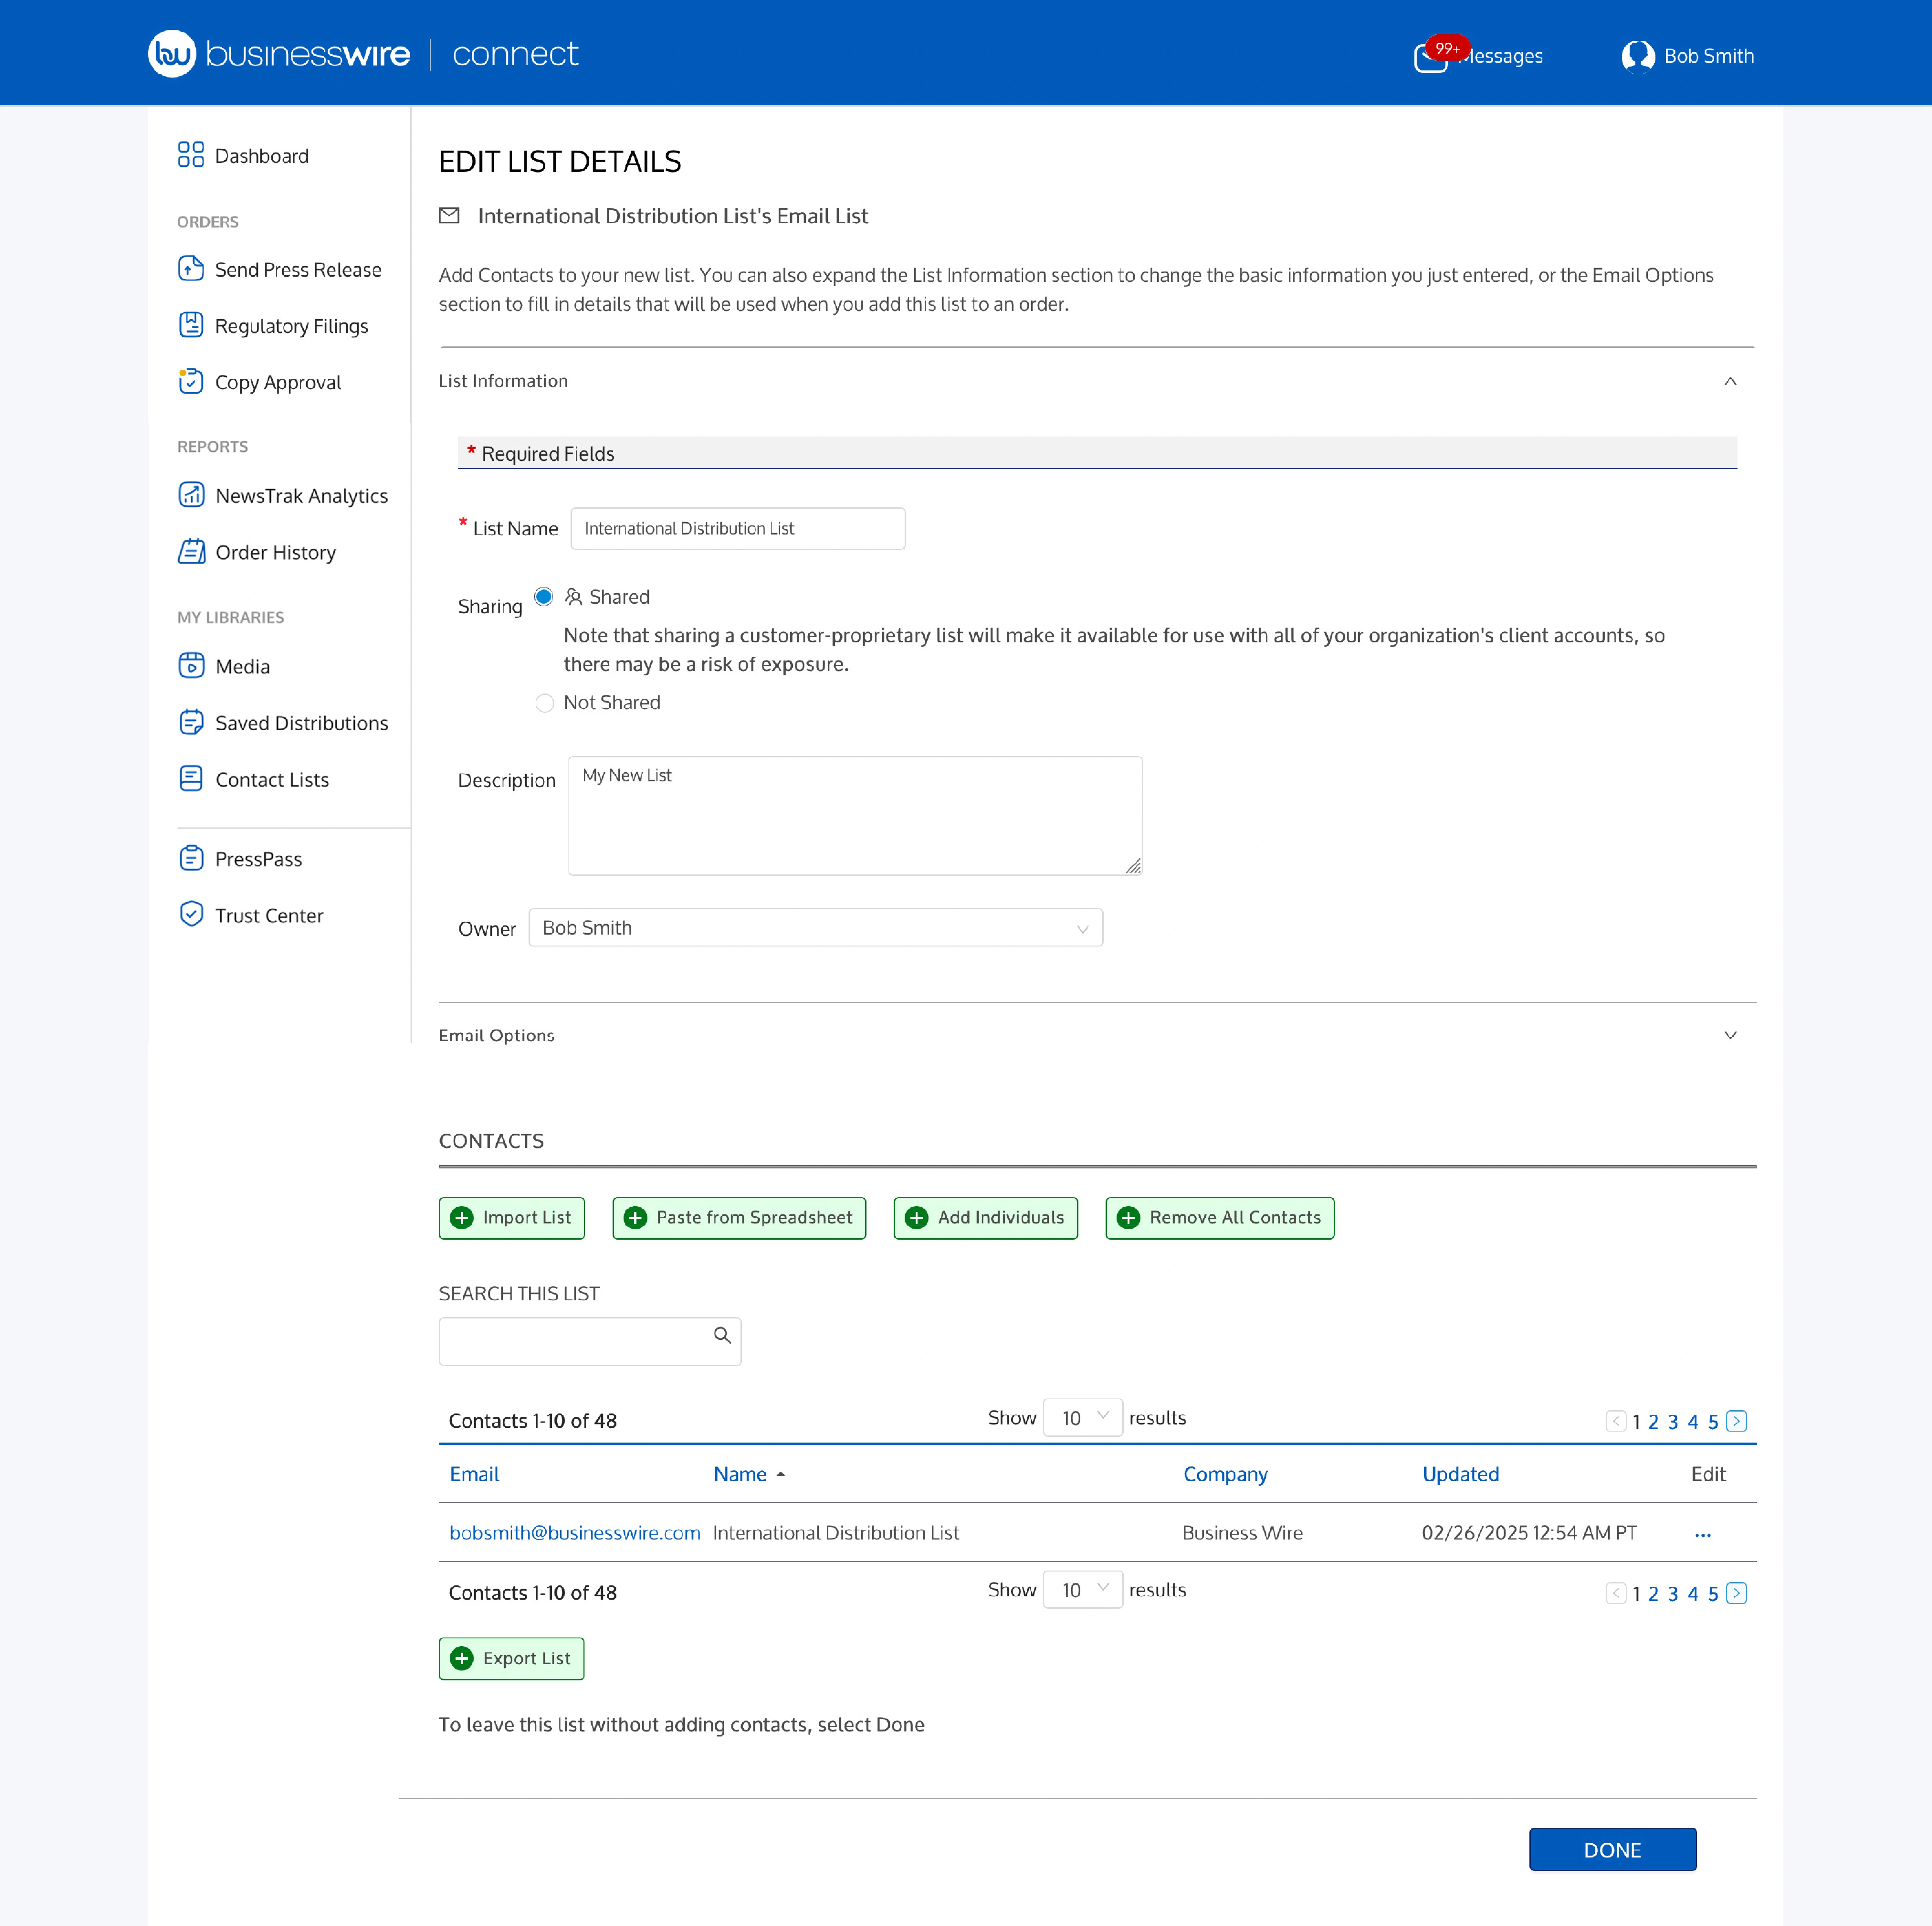Open the Contact Lists menu item
1932x1926 pixels.
point(272,780)
